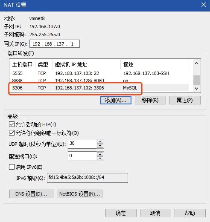This screenshot has height=222, width=210.
Task: Toggle 允许任何组织唯一标识符 checkbox
Action: (x=12, y=133)
